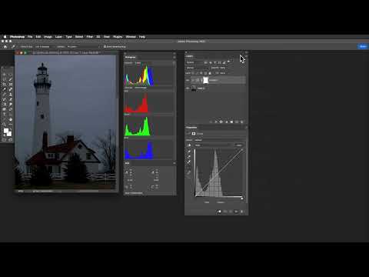Add layer style with fx icon

click(x=216, y=122)
